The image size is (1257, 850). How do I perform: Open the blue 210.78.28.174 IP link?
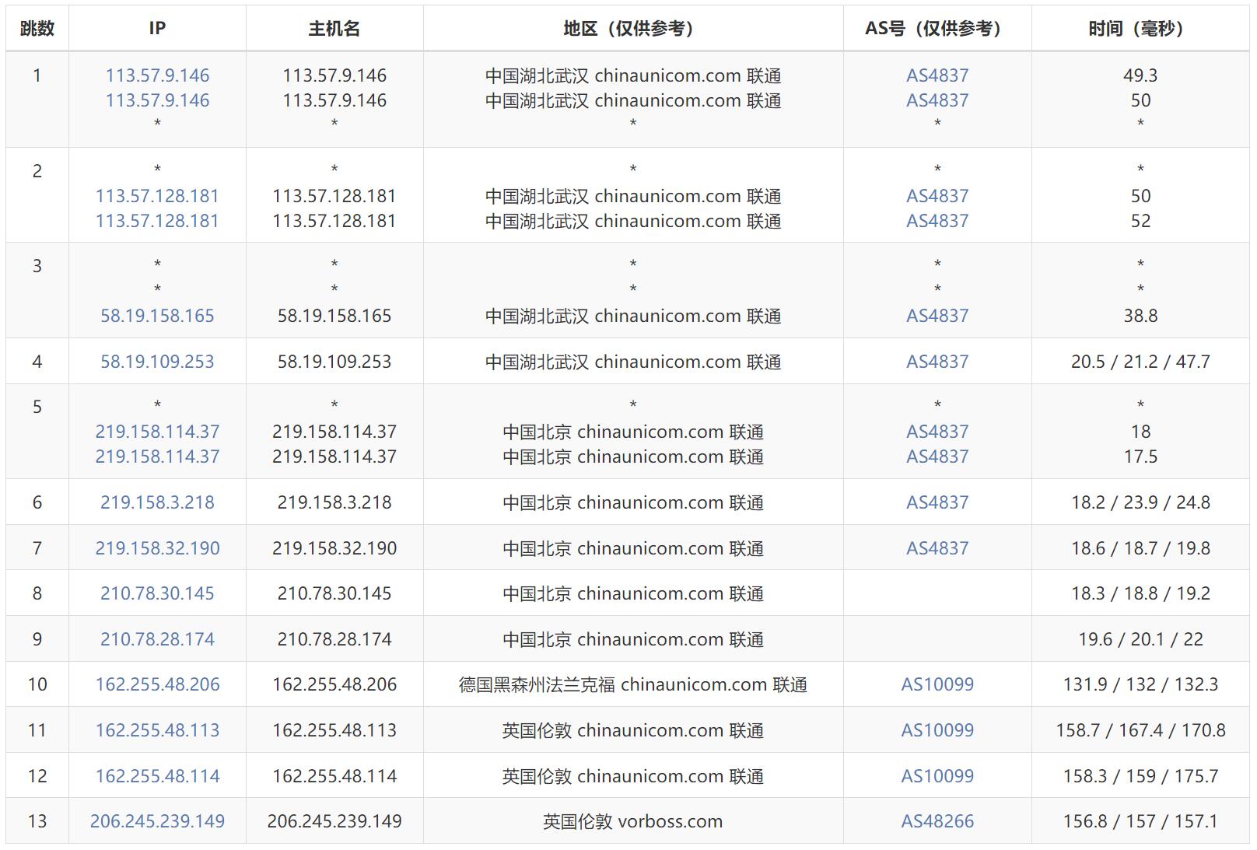click(157, 639)
